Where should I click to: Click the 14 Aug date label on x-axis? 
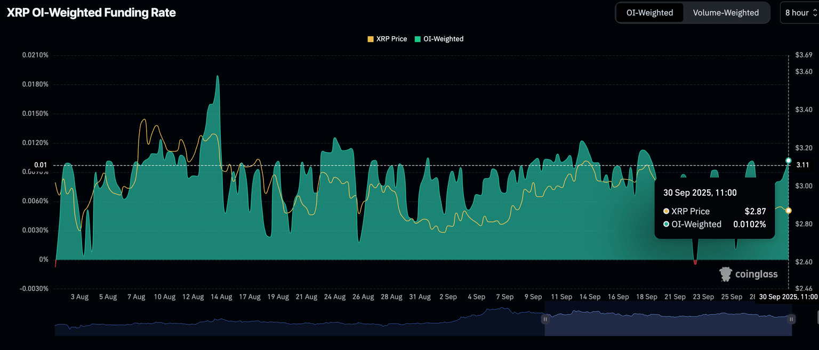221,297
